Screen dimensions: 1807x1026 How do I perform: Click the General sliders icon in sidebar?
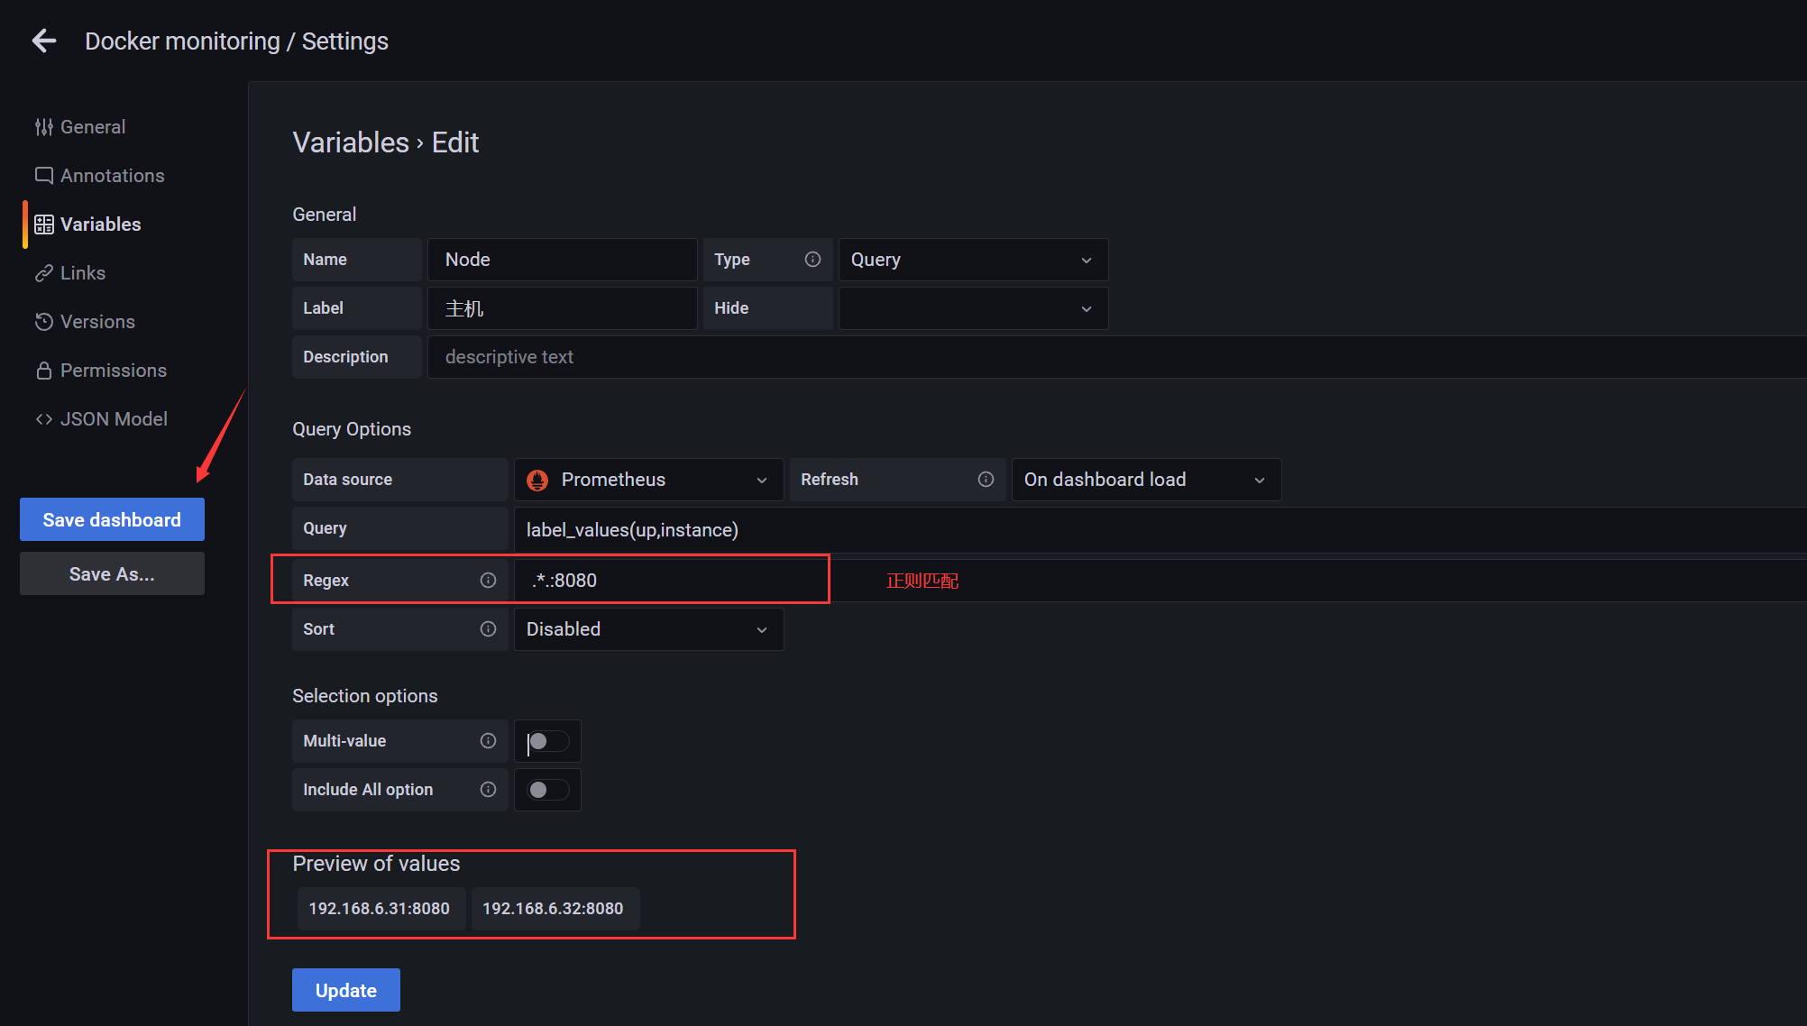click(43, 127)
